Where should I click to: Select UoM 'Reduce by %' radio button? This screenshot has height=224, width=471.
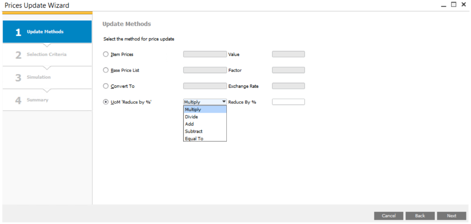pos(106,102)
